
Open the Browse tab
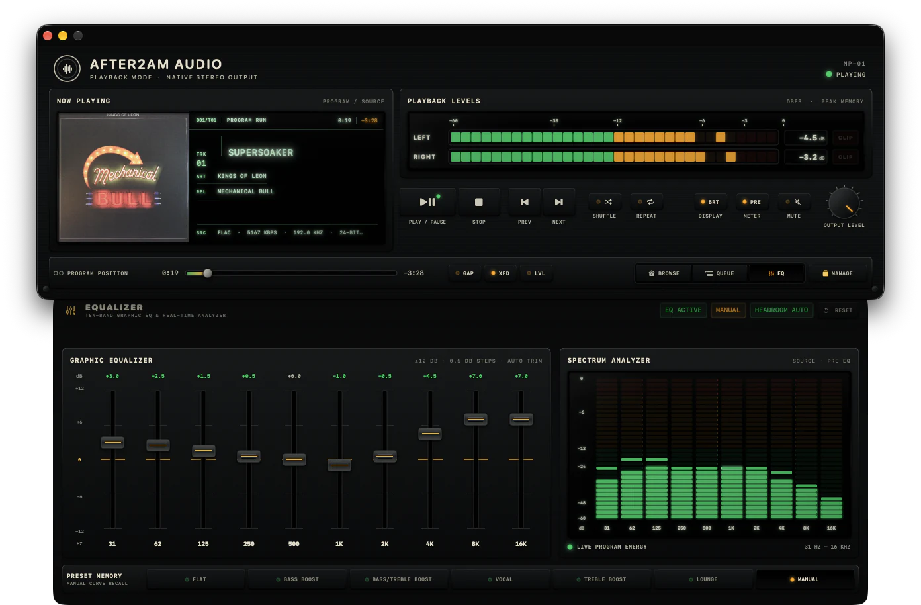(664, 273)
